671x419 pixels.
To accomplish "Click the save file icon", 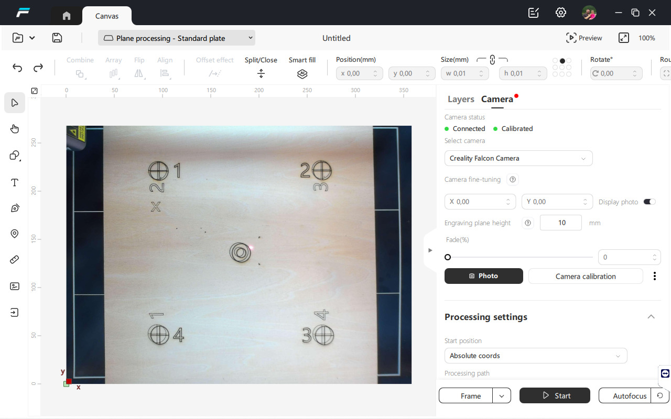I will (x=57, y=38).
